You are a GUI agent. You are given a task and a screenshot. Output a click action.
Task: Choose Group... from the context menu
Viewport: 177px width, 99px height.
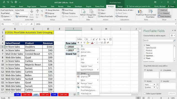(x=88, y=73)
